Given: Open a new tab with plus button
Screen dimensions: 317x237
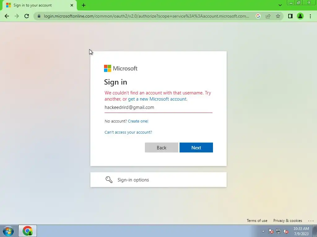Looking at the screenshot, I should click(x=84, y=5).
